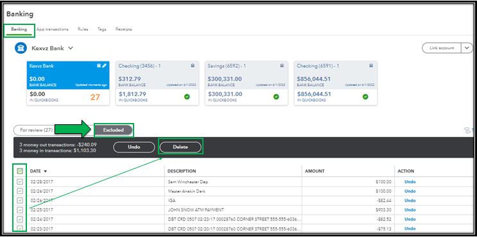Uncheck the JOHN SNOW ATM PAYMENT row checkbox
This screenshot has height=237, width=477.
(x=20, y=209)
